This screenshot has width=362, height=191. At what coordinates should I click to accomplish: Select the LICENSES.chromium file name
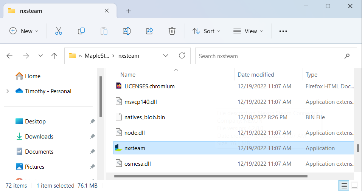(149, 86)
